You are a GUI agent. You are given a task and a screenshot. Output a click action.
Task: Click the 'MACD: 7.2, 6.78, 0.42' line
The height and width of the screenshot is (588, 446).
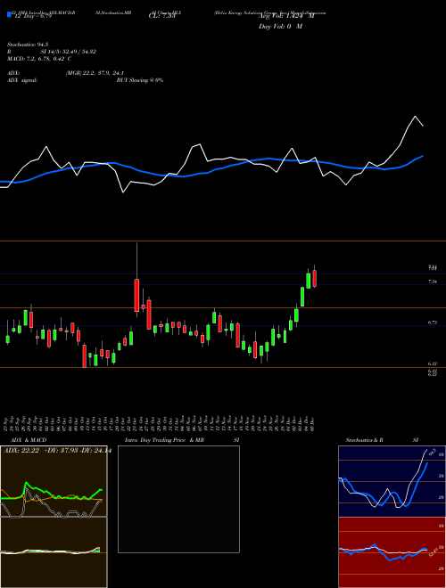[x=39, y=59]
